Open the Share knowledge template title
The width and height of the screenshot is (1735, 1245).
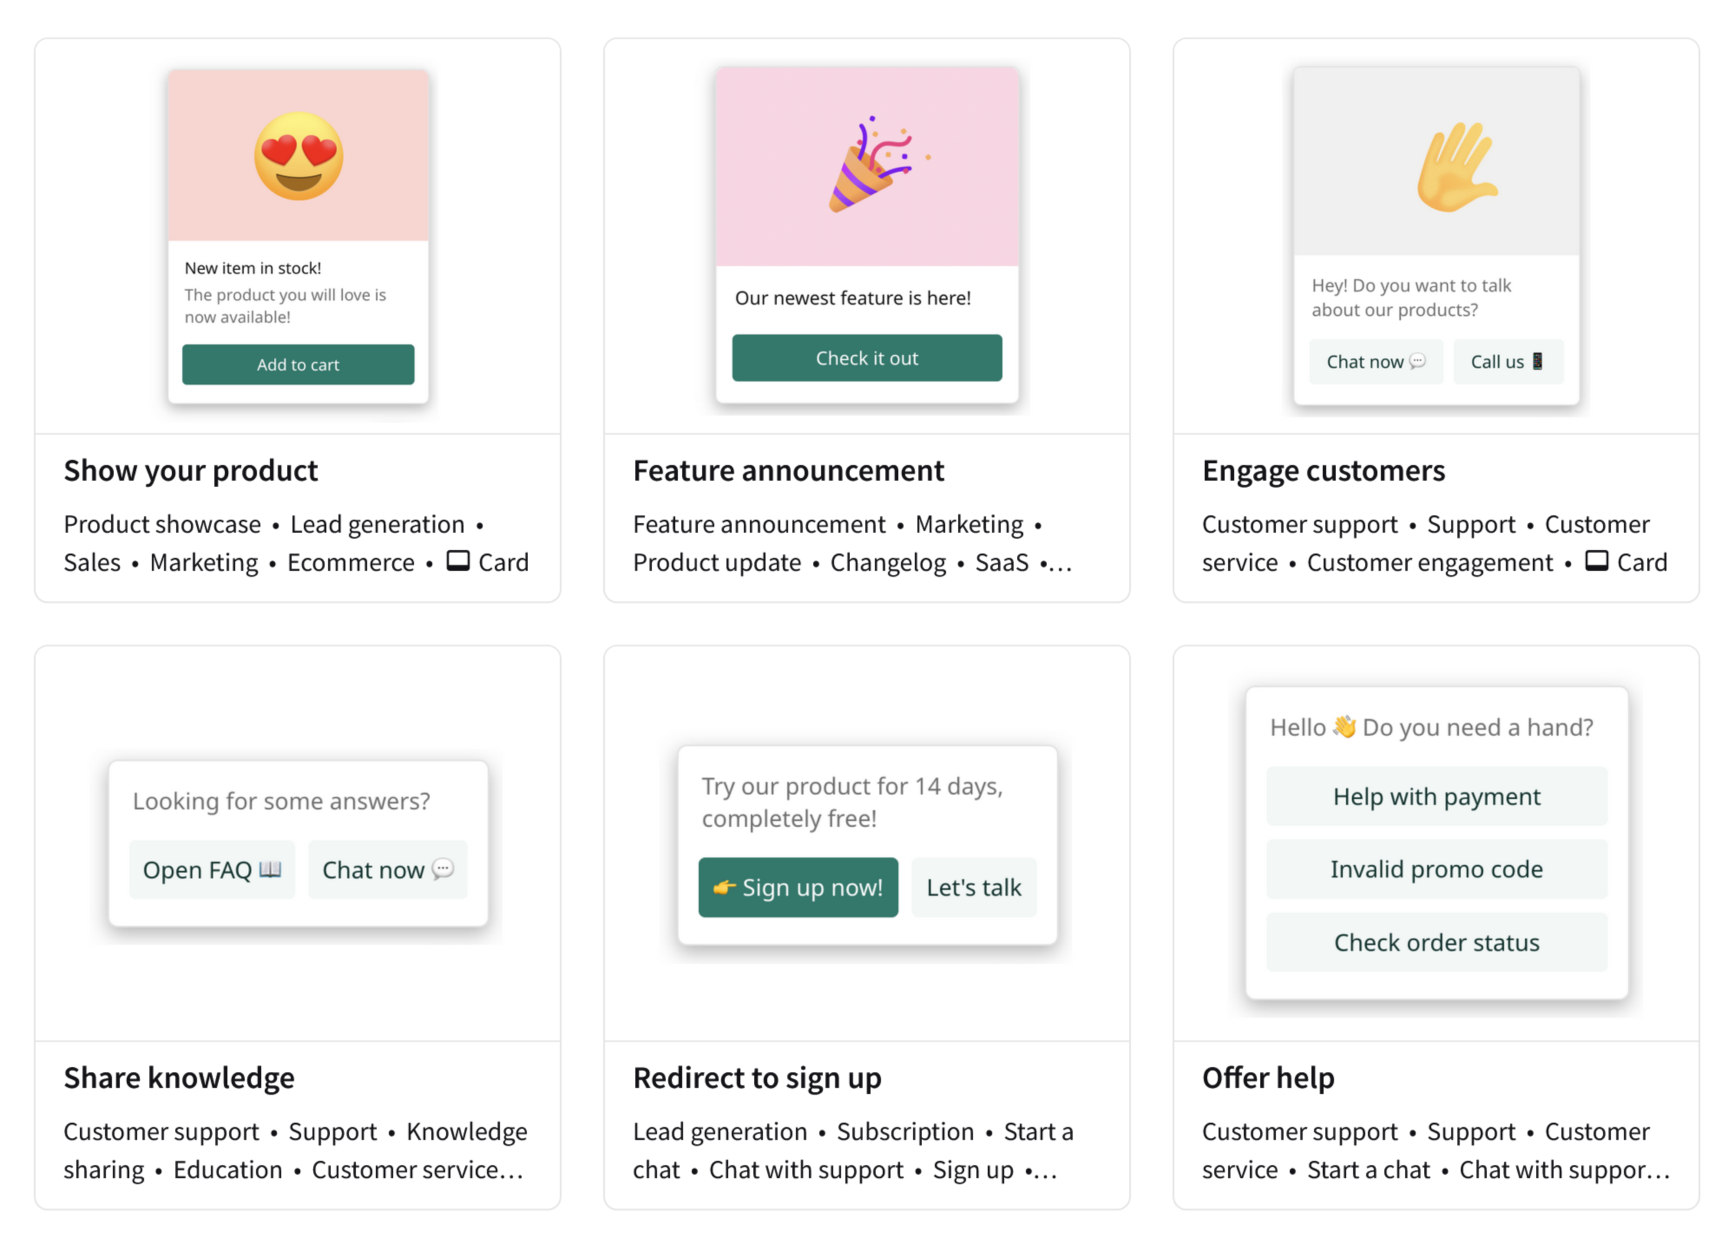(179, 1078)
